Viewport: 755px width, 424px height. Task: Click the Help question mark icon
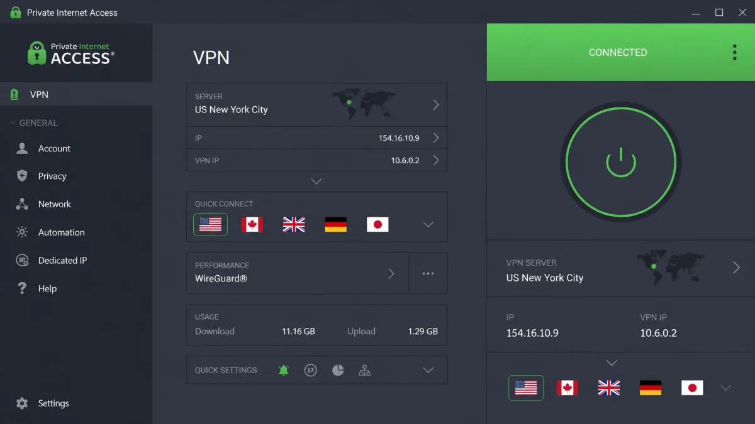click(22, 288)
